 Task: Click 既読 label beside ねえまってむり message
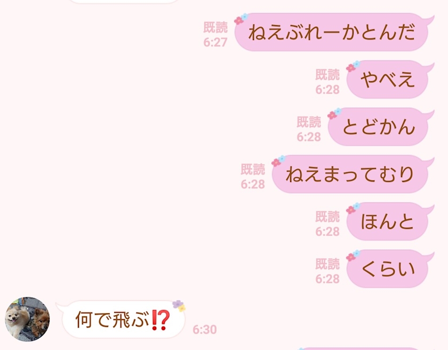(x=253, y=169)
